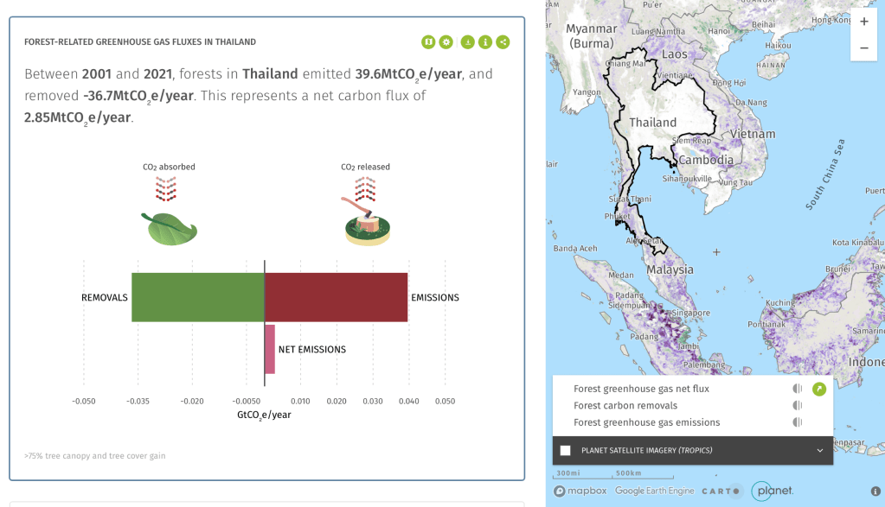This screenshot has height=507, width=885.
Task: Open the widget info icon
Action: [x=485, y=41]
